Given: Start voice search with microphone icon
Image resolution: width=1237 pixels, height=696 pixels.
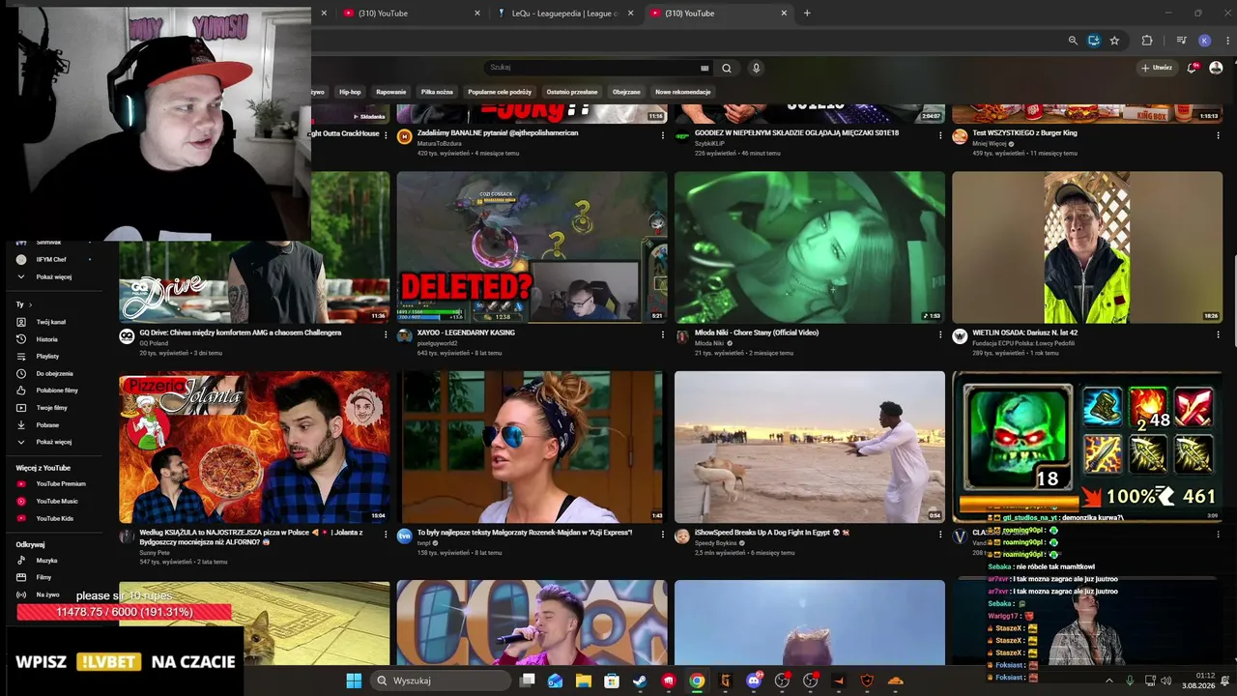Looking at the screenshot, I should pos(756,68).
